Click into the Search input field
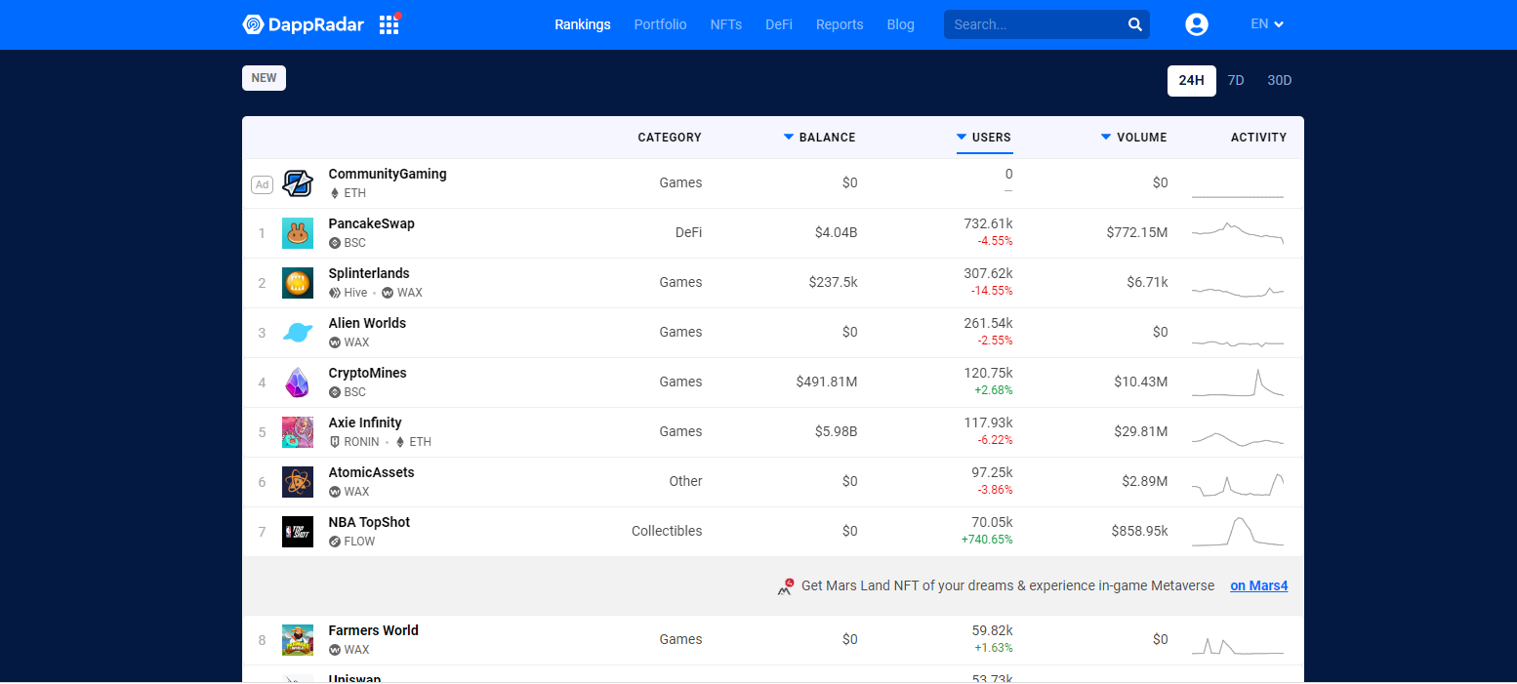 [x=1035, y=24]
